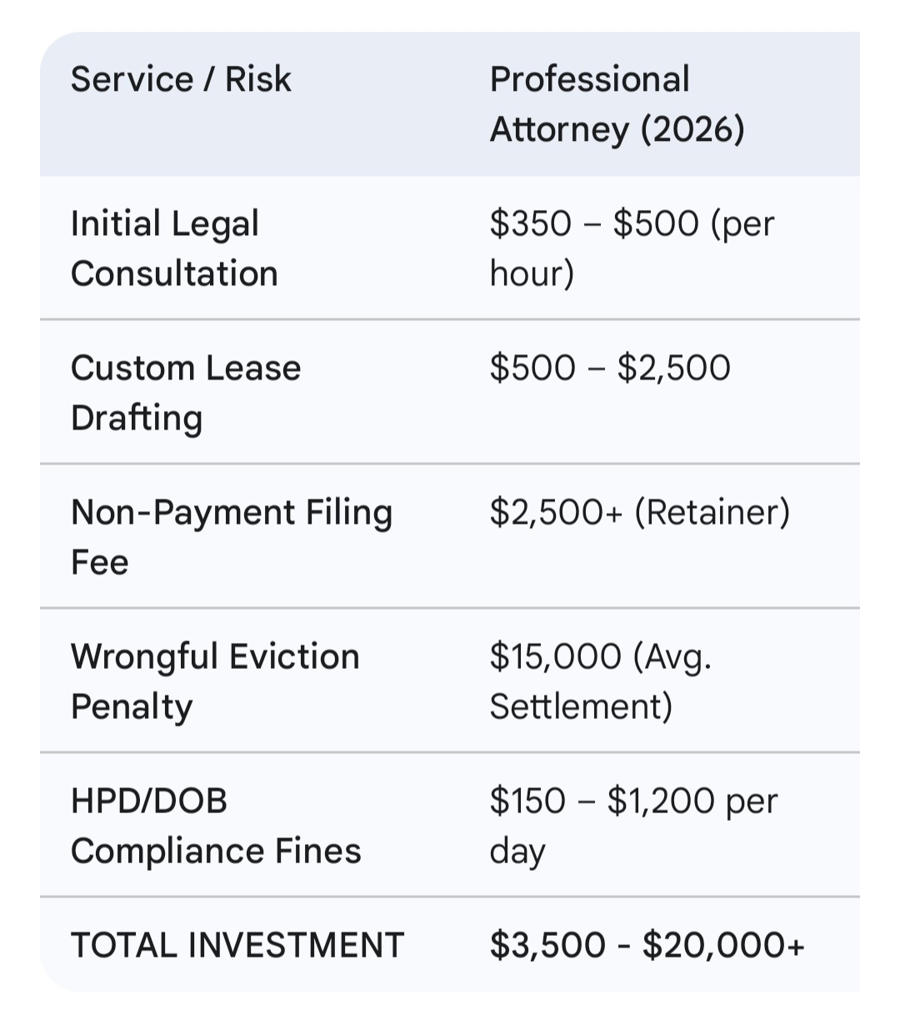The width and height of the screenshot is (900, 1020).
Task: Select the Initial Legal Consultation row label
Action: tap(174, 249)
